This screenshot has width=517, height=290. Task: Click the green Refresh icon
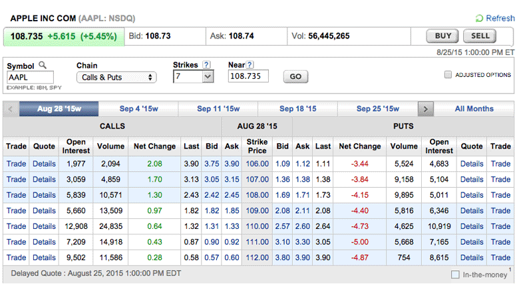[x=480, y=19]
